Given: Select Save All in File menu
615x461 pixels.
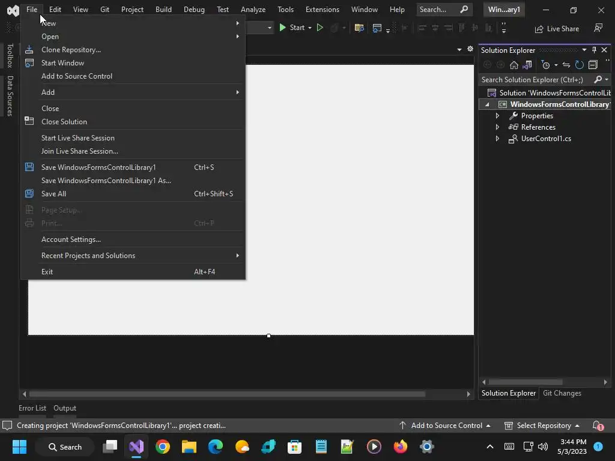Looking at the screenshot, I should click(x=133, y=194).
